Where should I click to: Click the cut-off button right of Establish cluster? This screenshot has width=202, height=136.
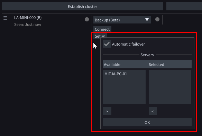184,6
